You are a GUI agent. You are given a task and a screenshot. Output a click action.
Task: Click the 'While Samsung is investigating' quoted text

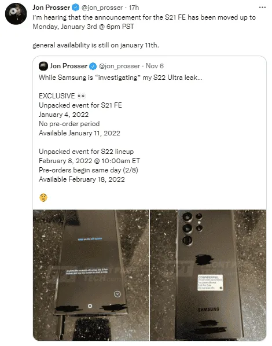click(x=120, y=78)
